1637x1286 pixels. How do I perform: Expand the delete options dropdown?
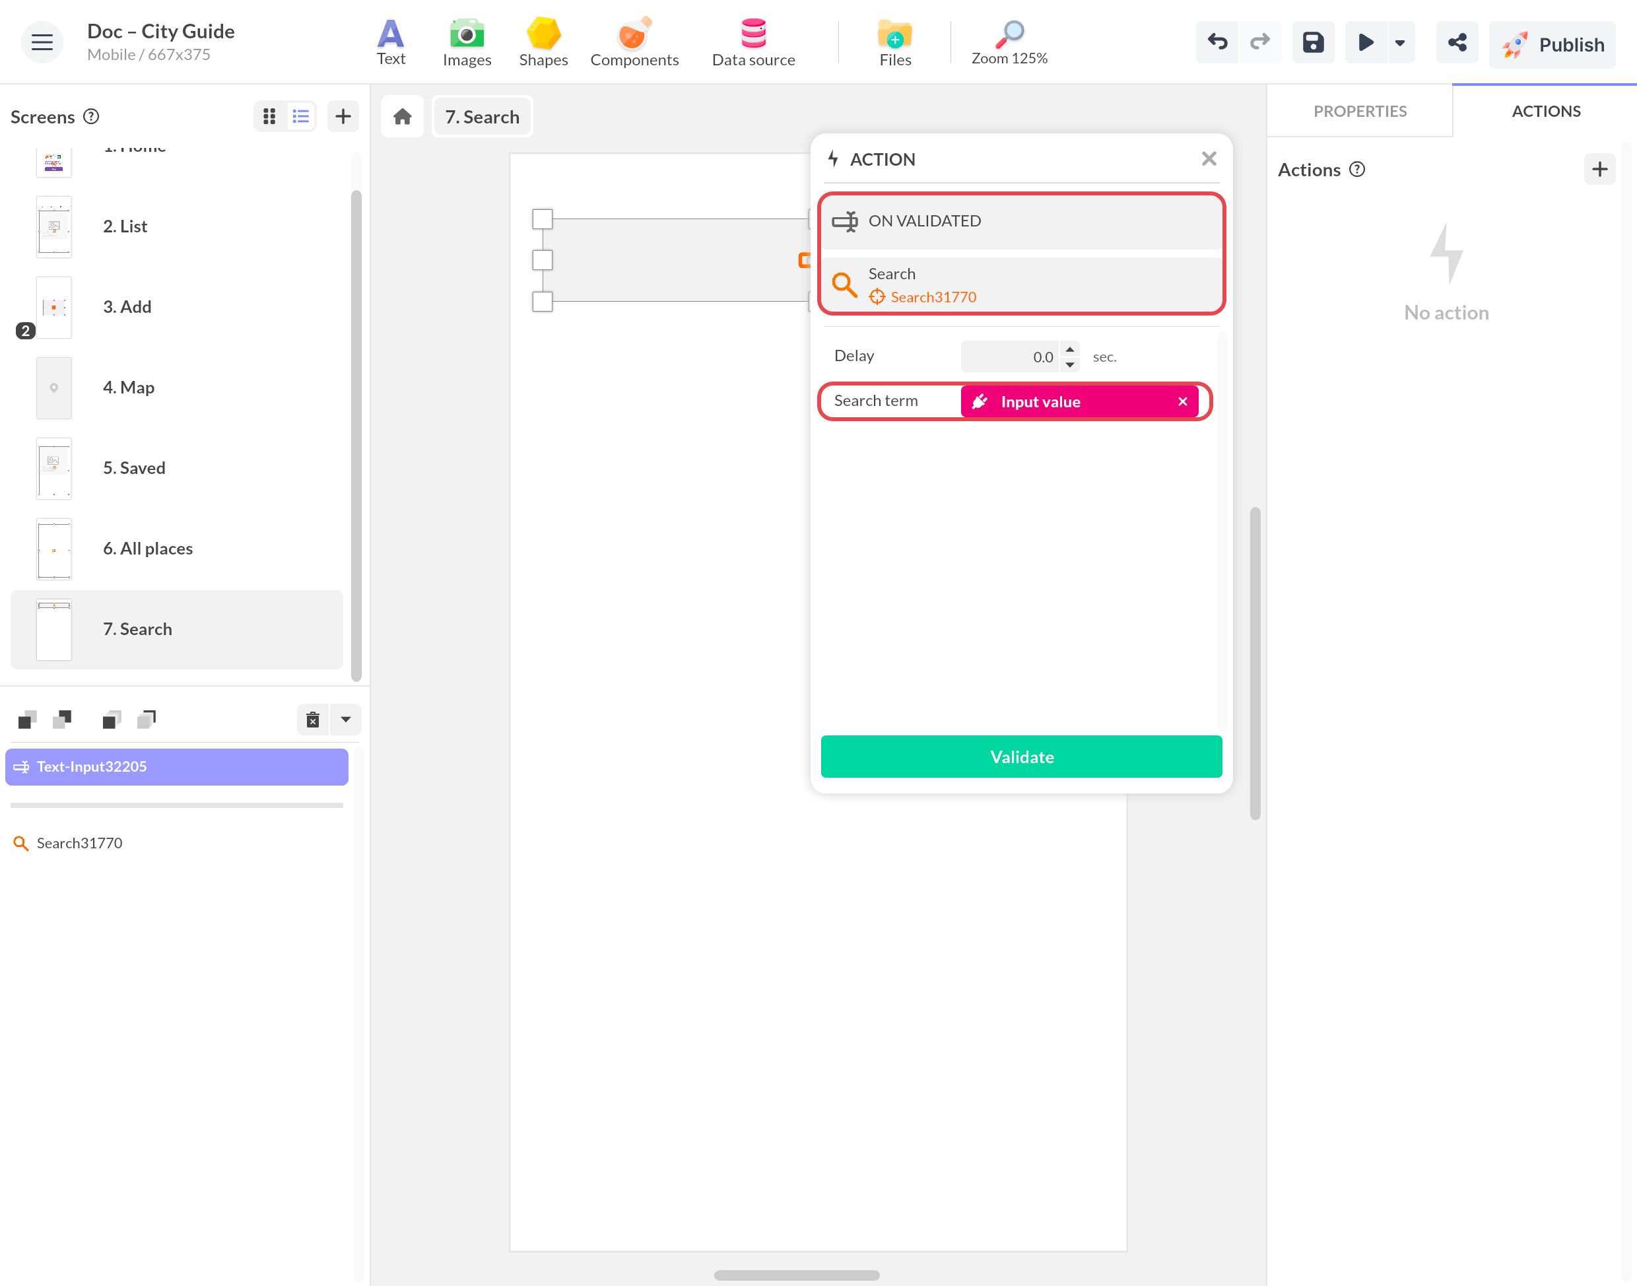(x=347, y=720)
